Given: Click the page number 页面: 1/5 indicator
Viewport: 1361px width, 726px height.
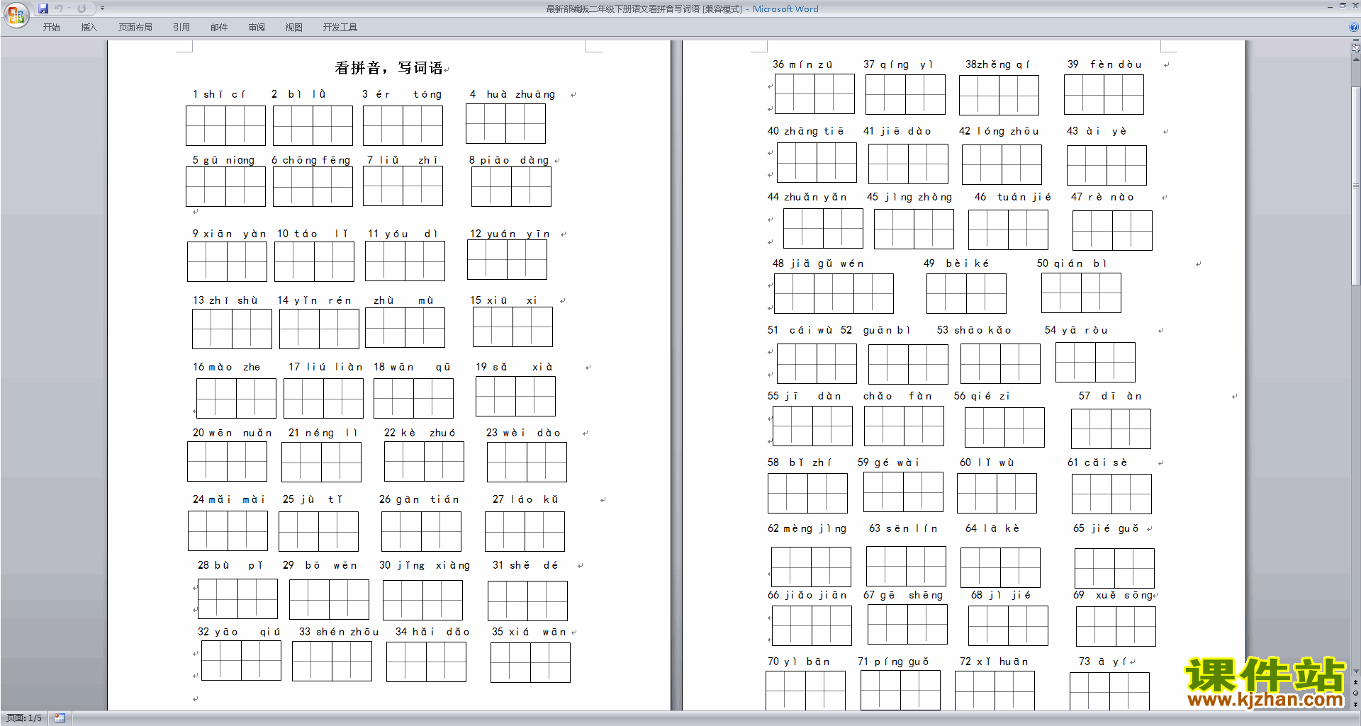Looking at the screenshot, I should pyautogui.click(x=24, y=718).
